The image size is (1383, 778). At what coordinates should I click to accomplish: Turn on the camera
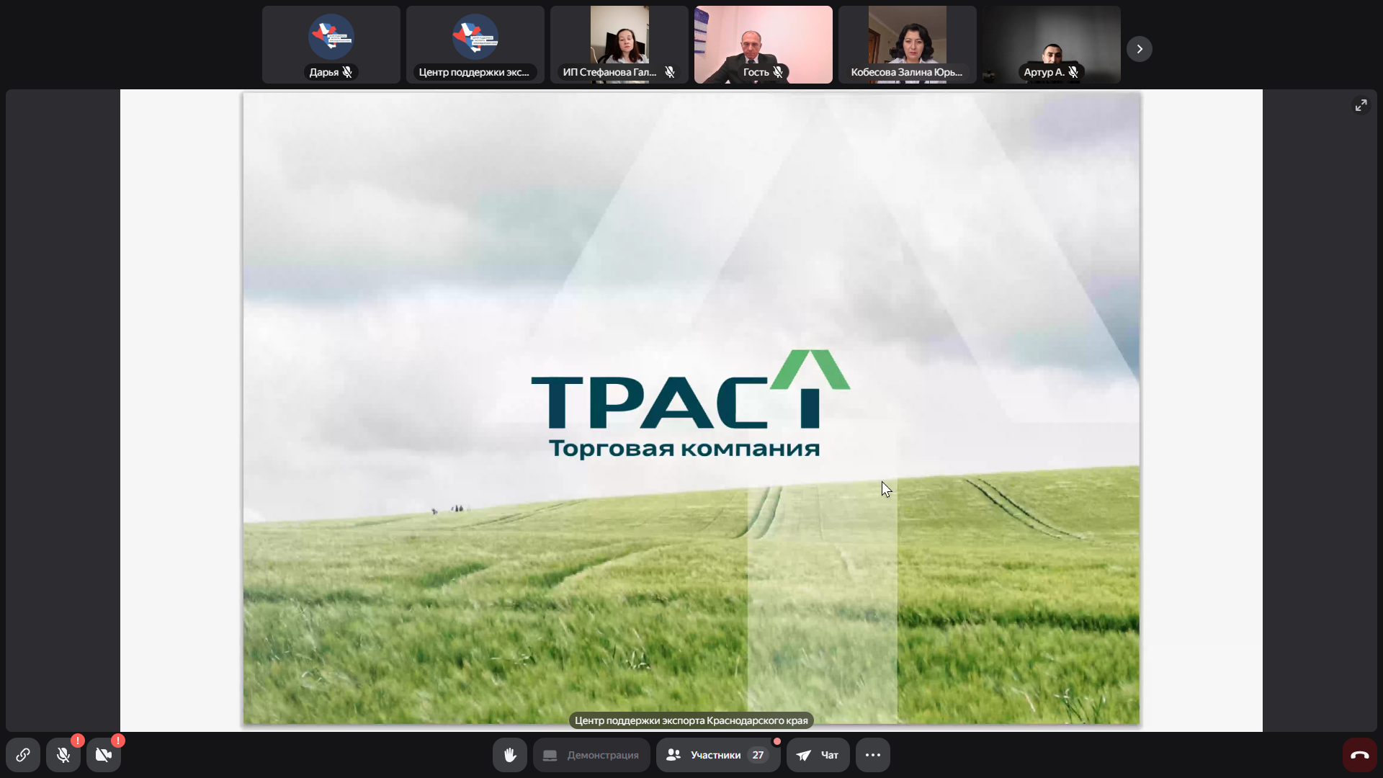point(104,755)
